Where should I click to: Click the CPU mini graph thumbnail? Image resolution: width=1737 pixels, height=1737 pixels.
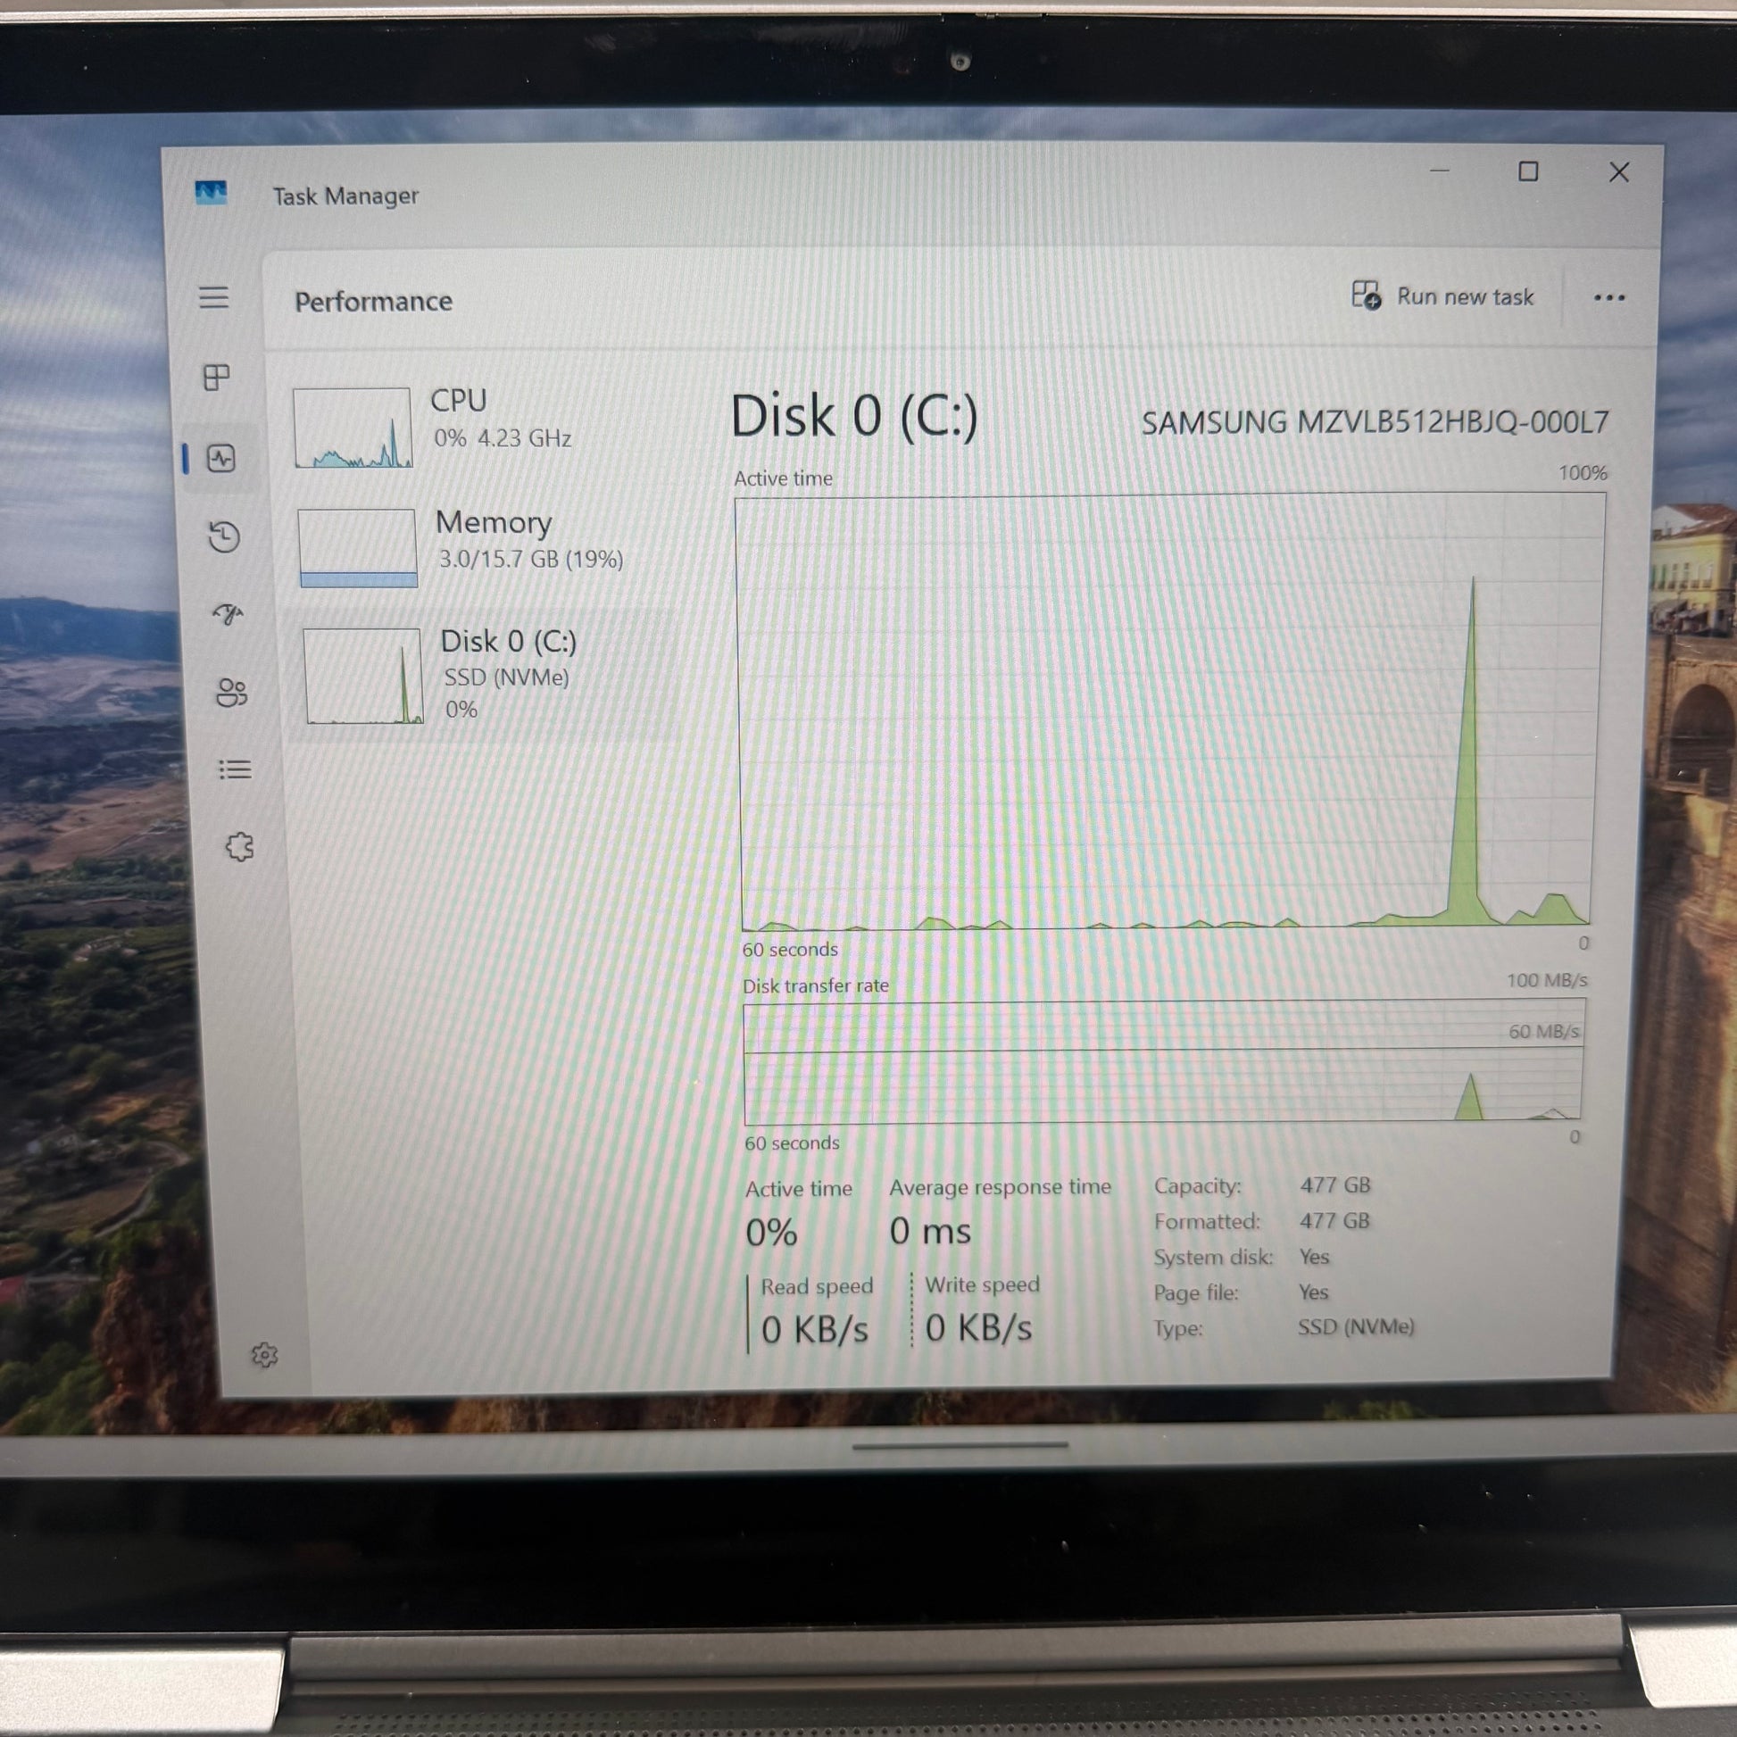[353, 427]
